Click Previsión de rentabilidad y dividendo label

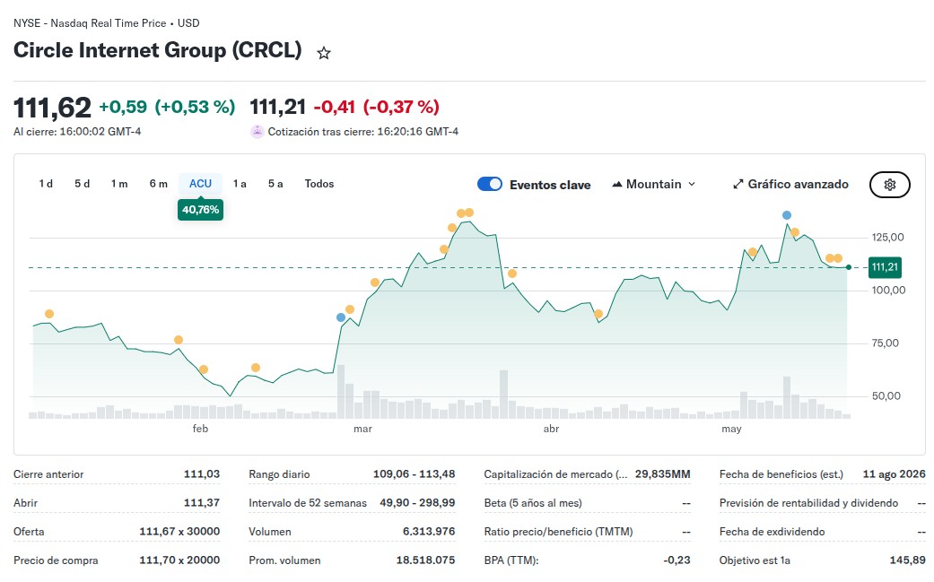point(809,503)
